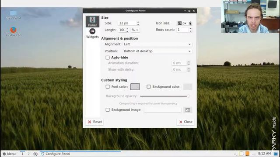Click the blue show-desktop icon at taskbar end

pyautogui.click(x=276, y=154)
